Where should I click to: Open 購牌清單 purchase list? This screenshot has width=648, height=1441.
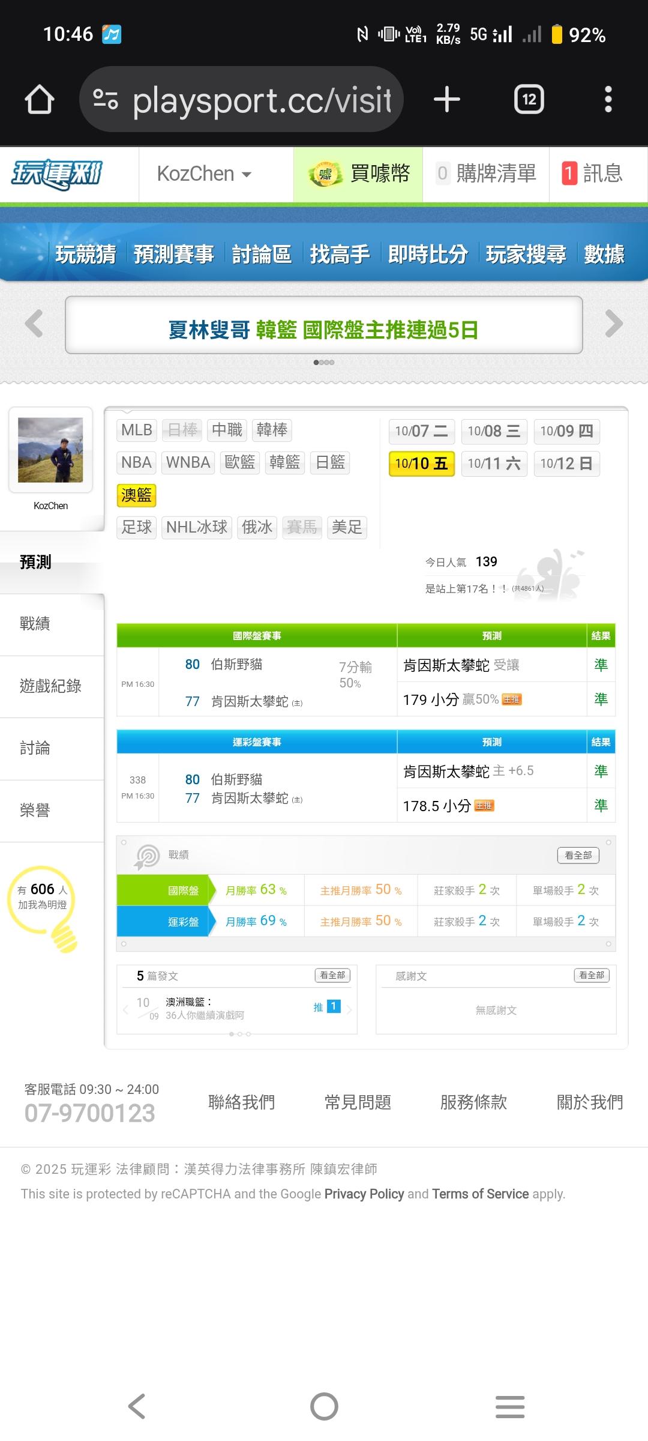[486, 174]
